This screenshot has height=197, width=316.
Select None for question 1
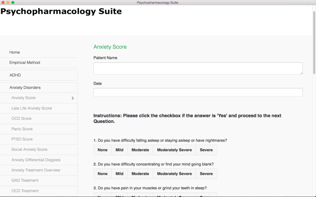[102, 150]
